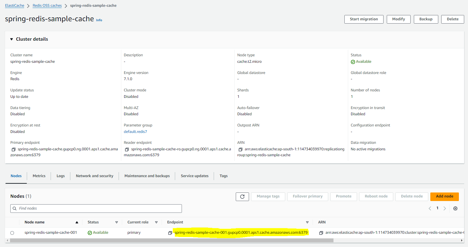Open Network and security tab
This screenshot has width=468, height=247.
(x=94, y=176)
